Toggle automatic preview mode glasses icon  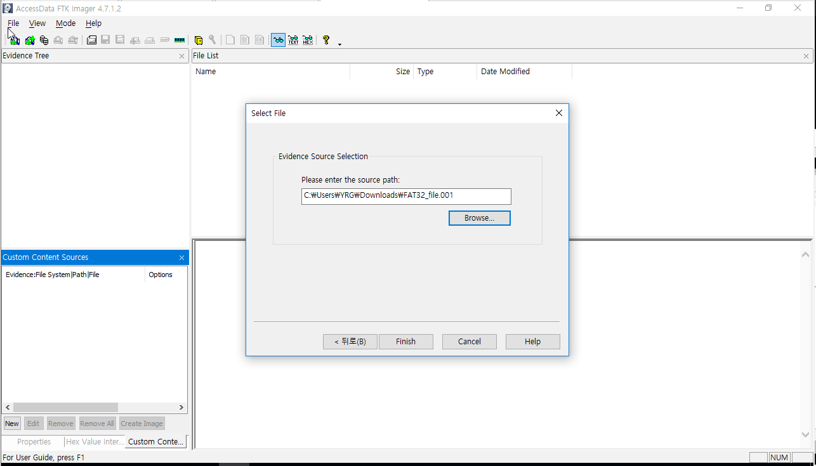[x=278, y=40]
